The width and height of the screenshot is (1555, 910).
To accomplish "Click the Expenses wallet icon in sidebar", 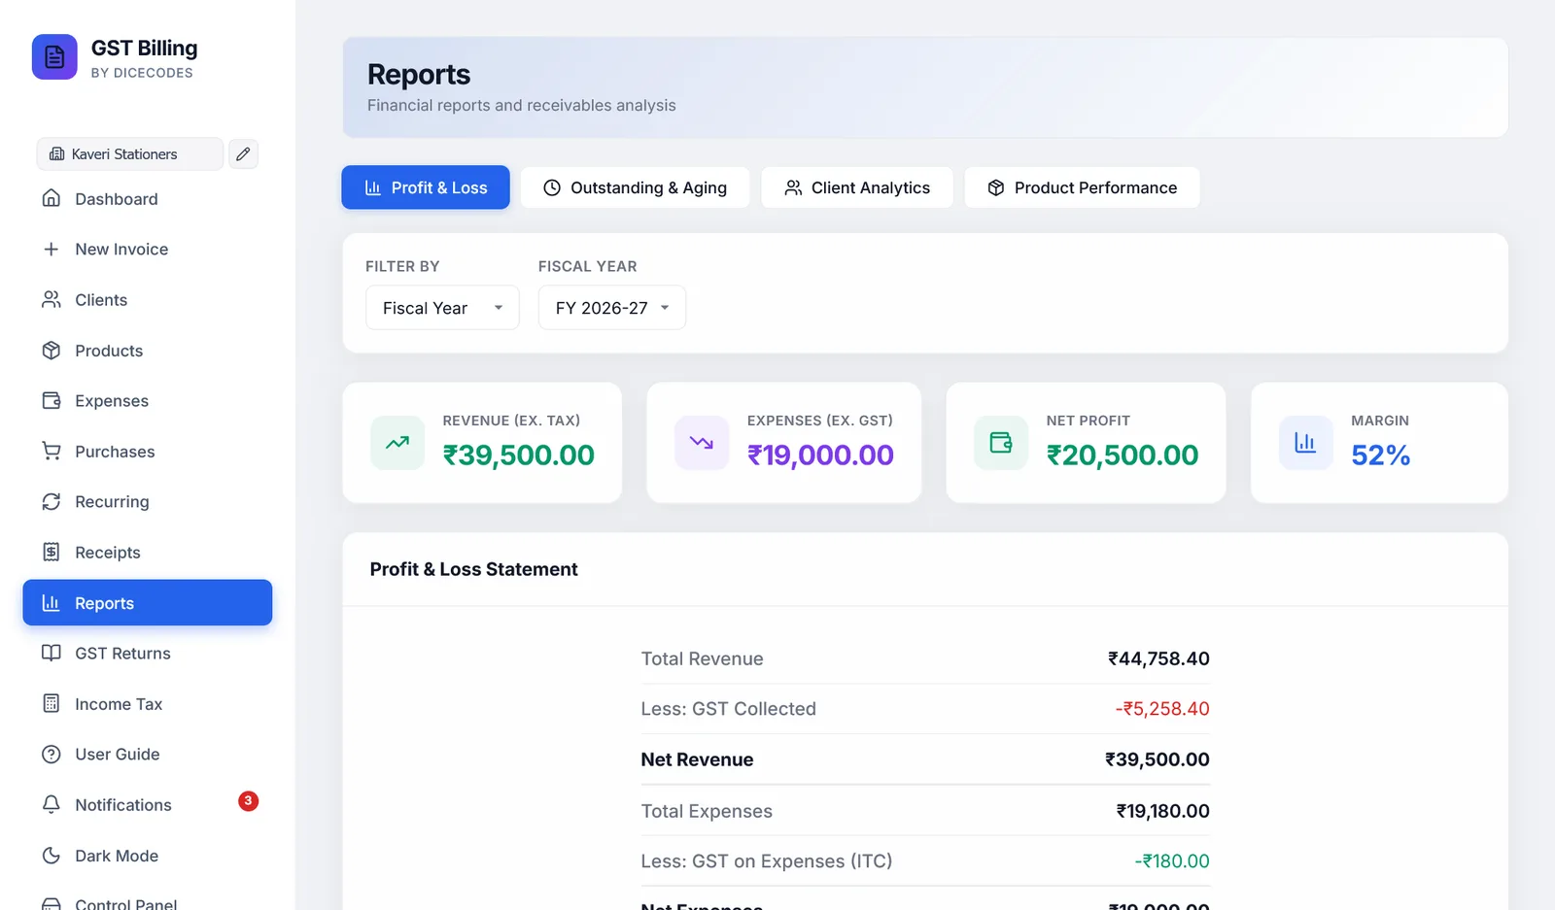I will 52,400.
